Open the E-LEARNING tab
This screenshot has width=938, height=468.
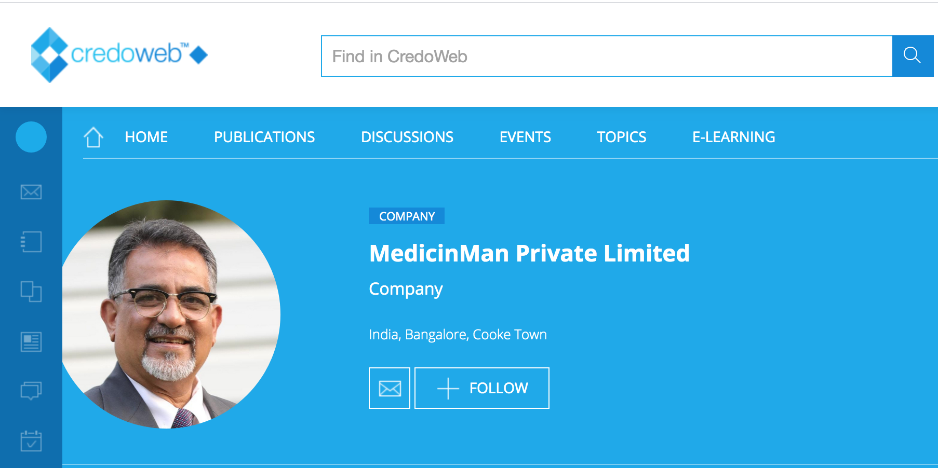click(734, 137)
